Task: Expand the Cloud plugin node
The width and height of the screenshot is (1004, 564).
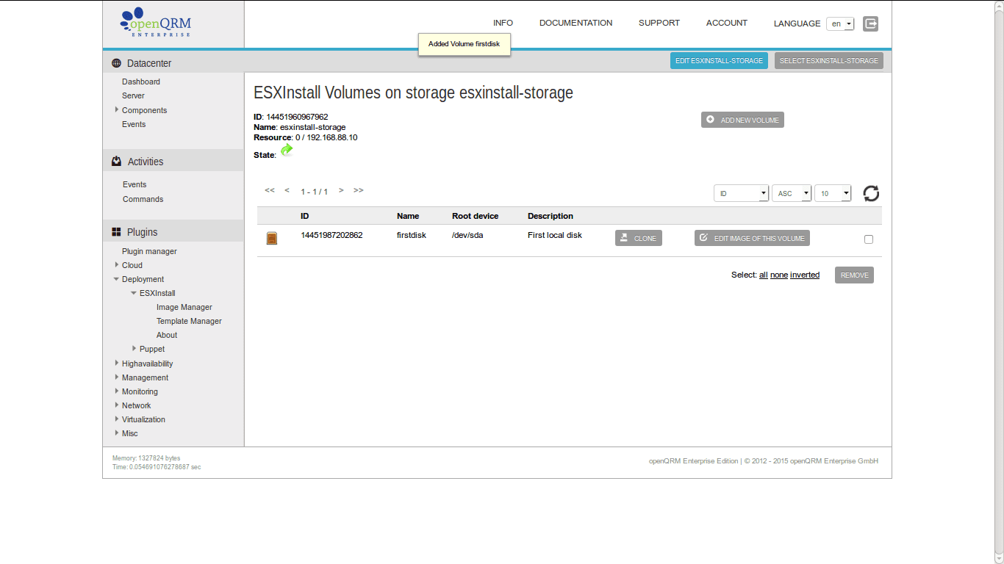Action: [117, 265]
